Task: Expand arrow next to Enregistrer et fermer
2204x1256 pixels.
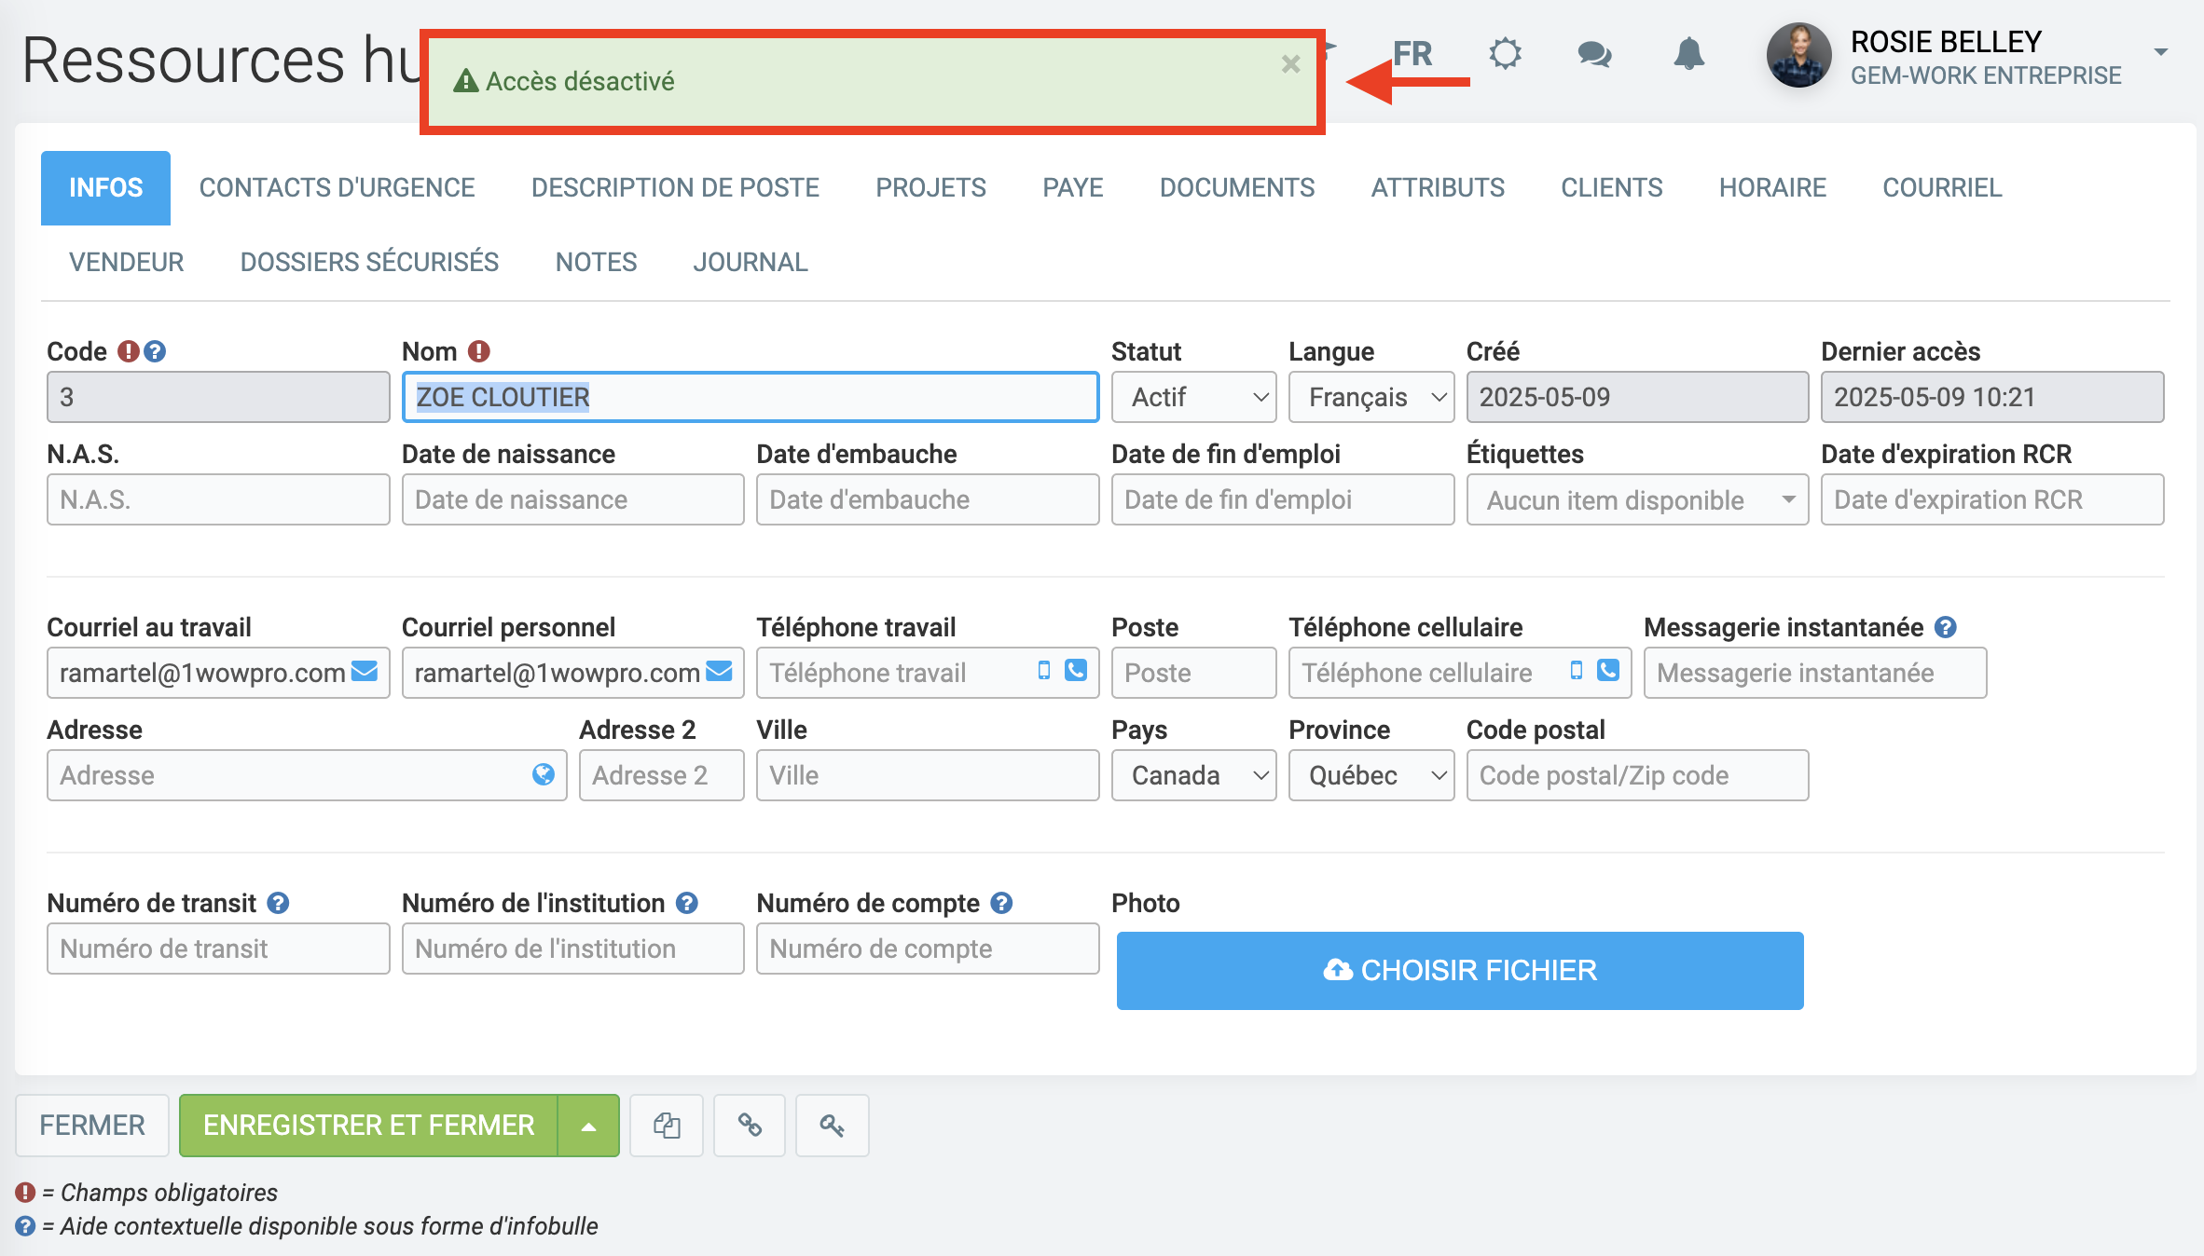Action: [588, 1126]
